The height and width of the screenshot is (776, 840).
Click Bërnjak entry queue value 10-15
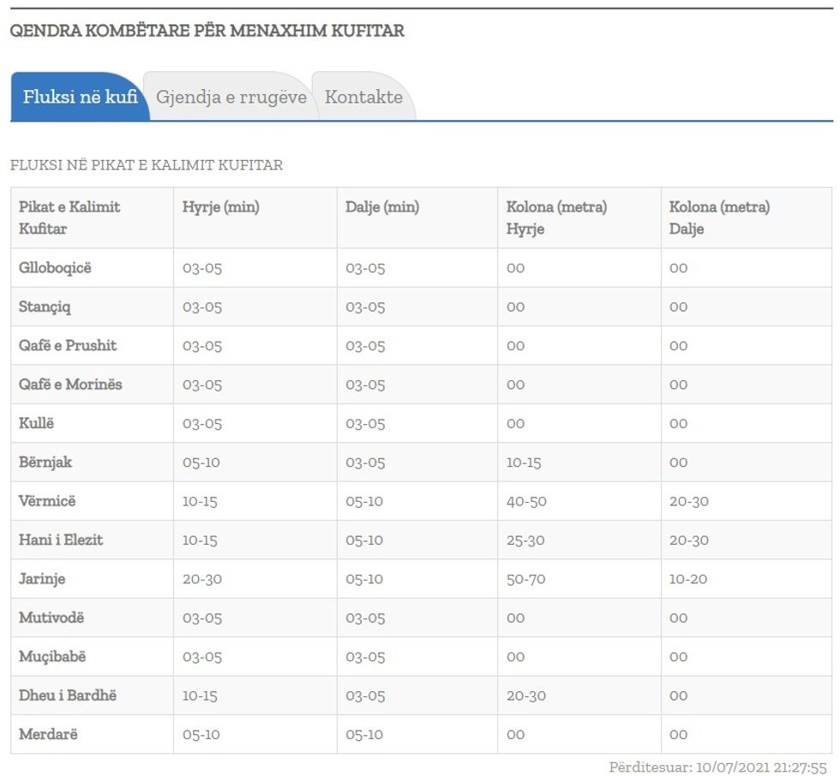[524, 463]
